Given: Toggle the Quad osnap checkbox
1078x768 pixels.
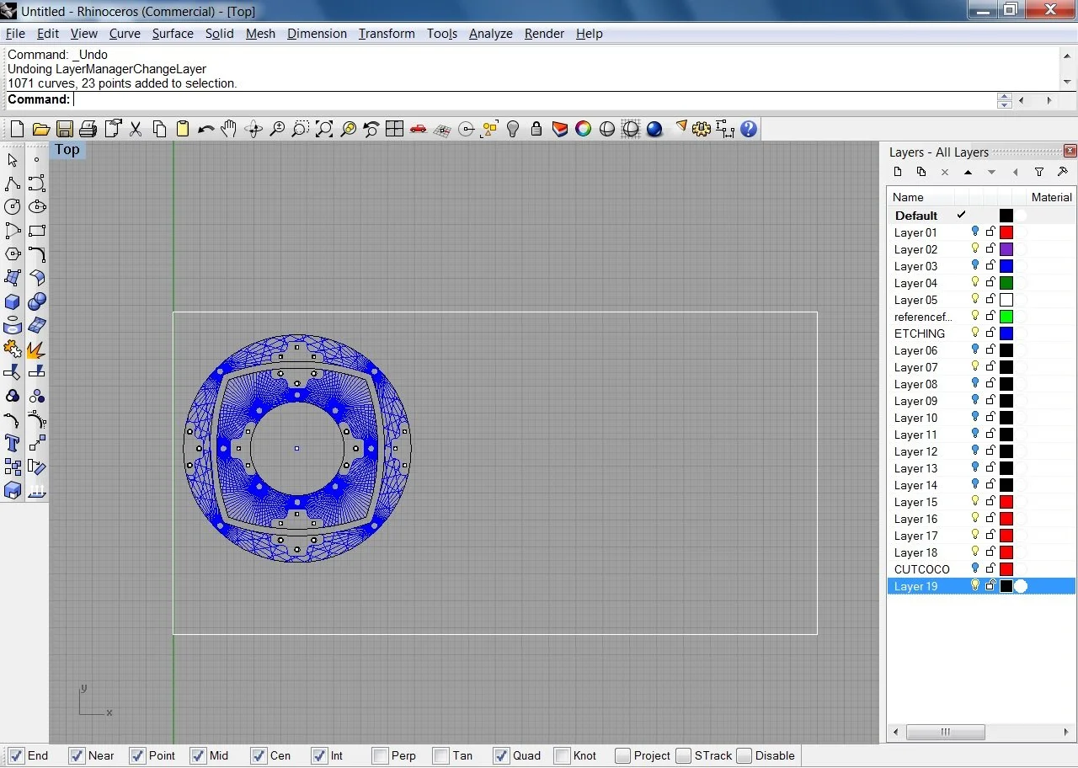Looking at the screenshot, I should 501,755.
